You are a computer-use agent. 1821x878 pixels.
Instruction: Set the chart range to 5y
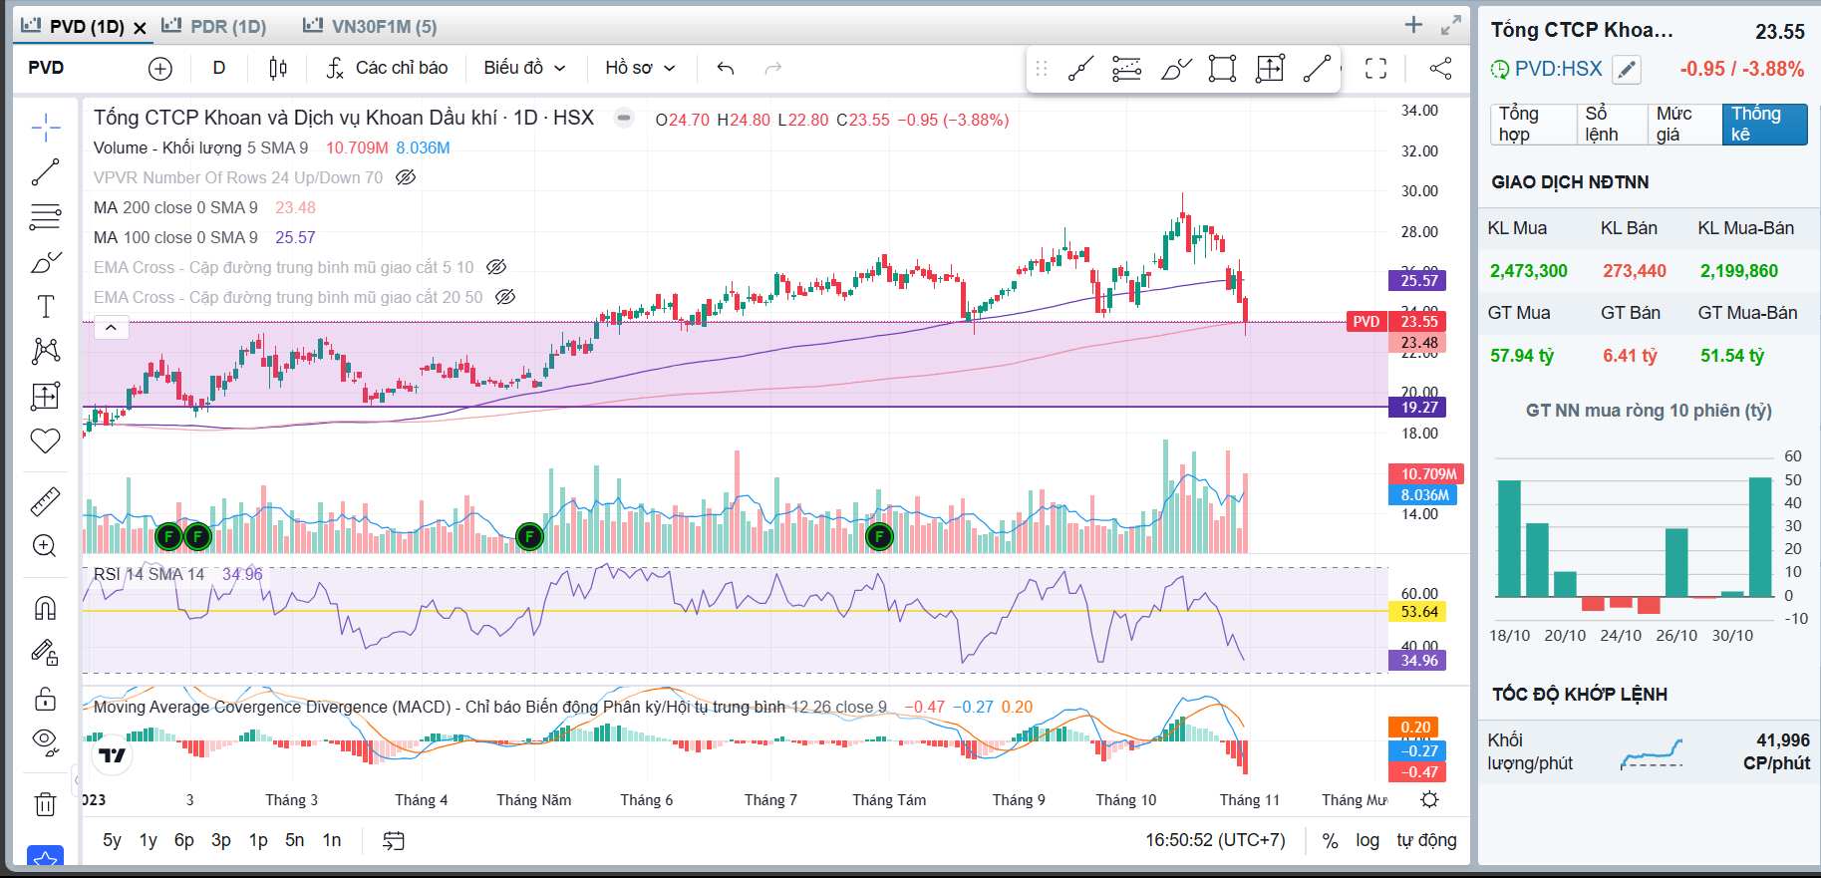pos(112,841)
